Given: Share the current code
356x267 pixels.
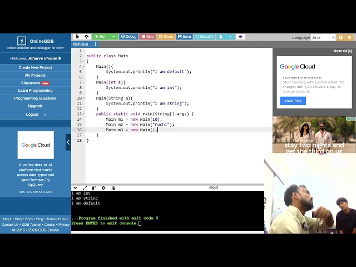Looking at the screenshot, I should point(166,37).
